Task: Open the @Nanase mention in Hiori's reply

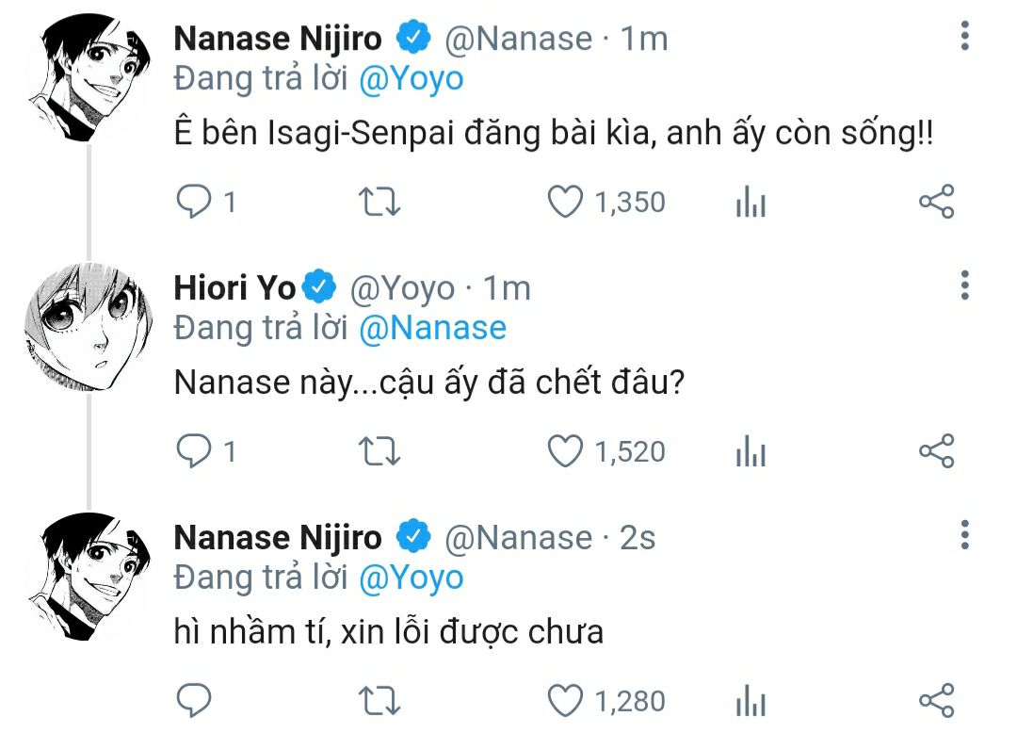Action: 433,328
